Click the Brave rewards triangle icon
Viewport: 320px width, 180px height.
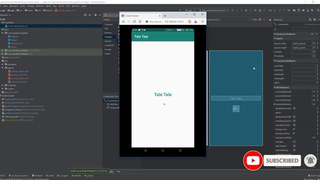(x=195, y=21)
